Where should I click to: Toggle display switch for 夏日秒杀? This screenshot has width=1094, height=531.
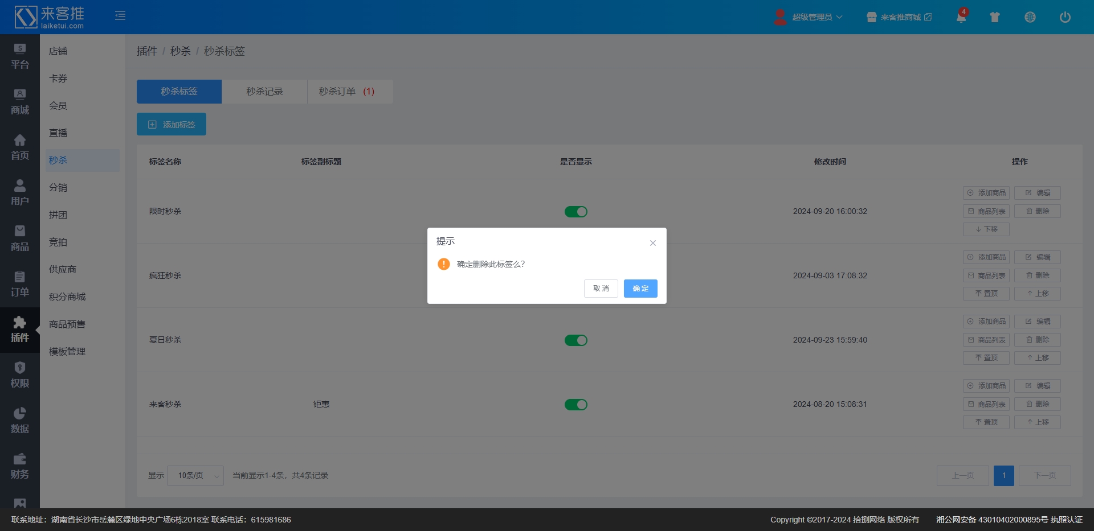[575, 340]
